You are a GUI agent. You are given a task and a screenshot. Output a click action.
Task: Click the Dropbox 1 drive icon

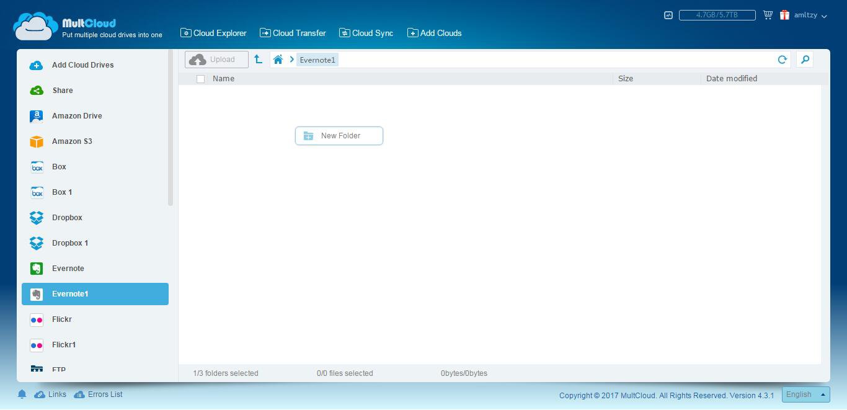pyautogui.click(x=37, y=243)
